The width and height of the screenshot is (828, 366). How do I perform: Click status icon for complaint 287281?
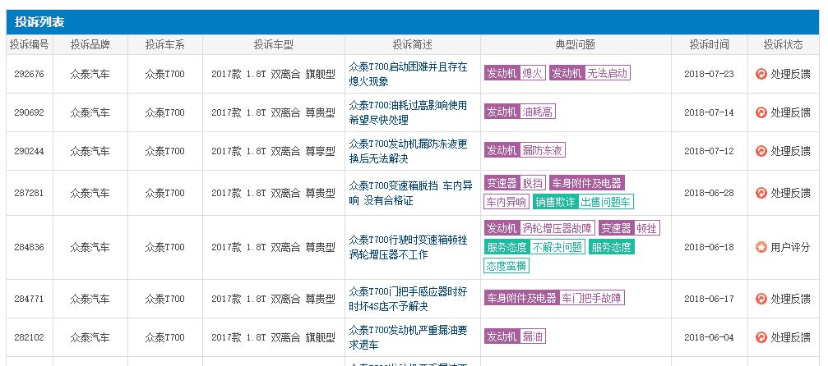[761, 193]
